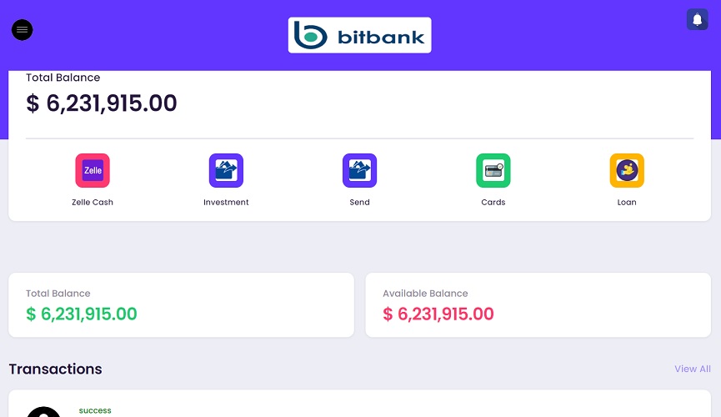
Task: Choose the Loan icon
Action: 627,170
